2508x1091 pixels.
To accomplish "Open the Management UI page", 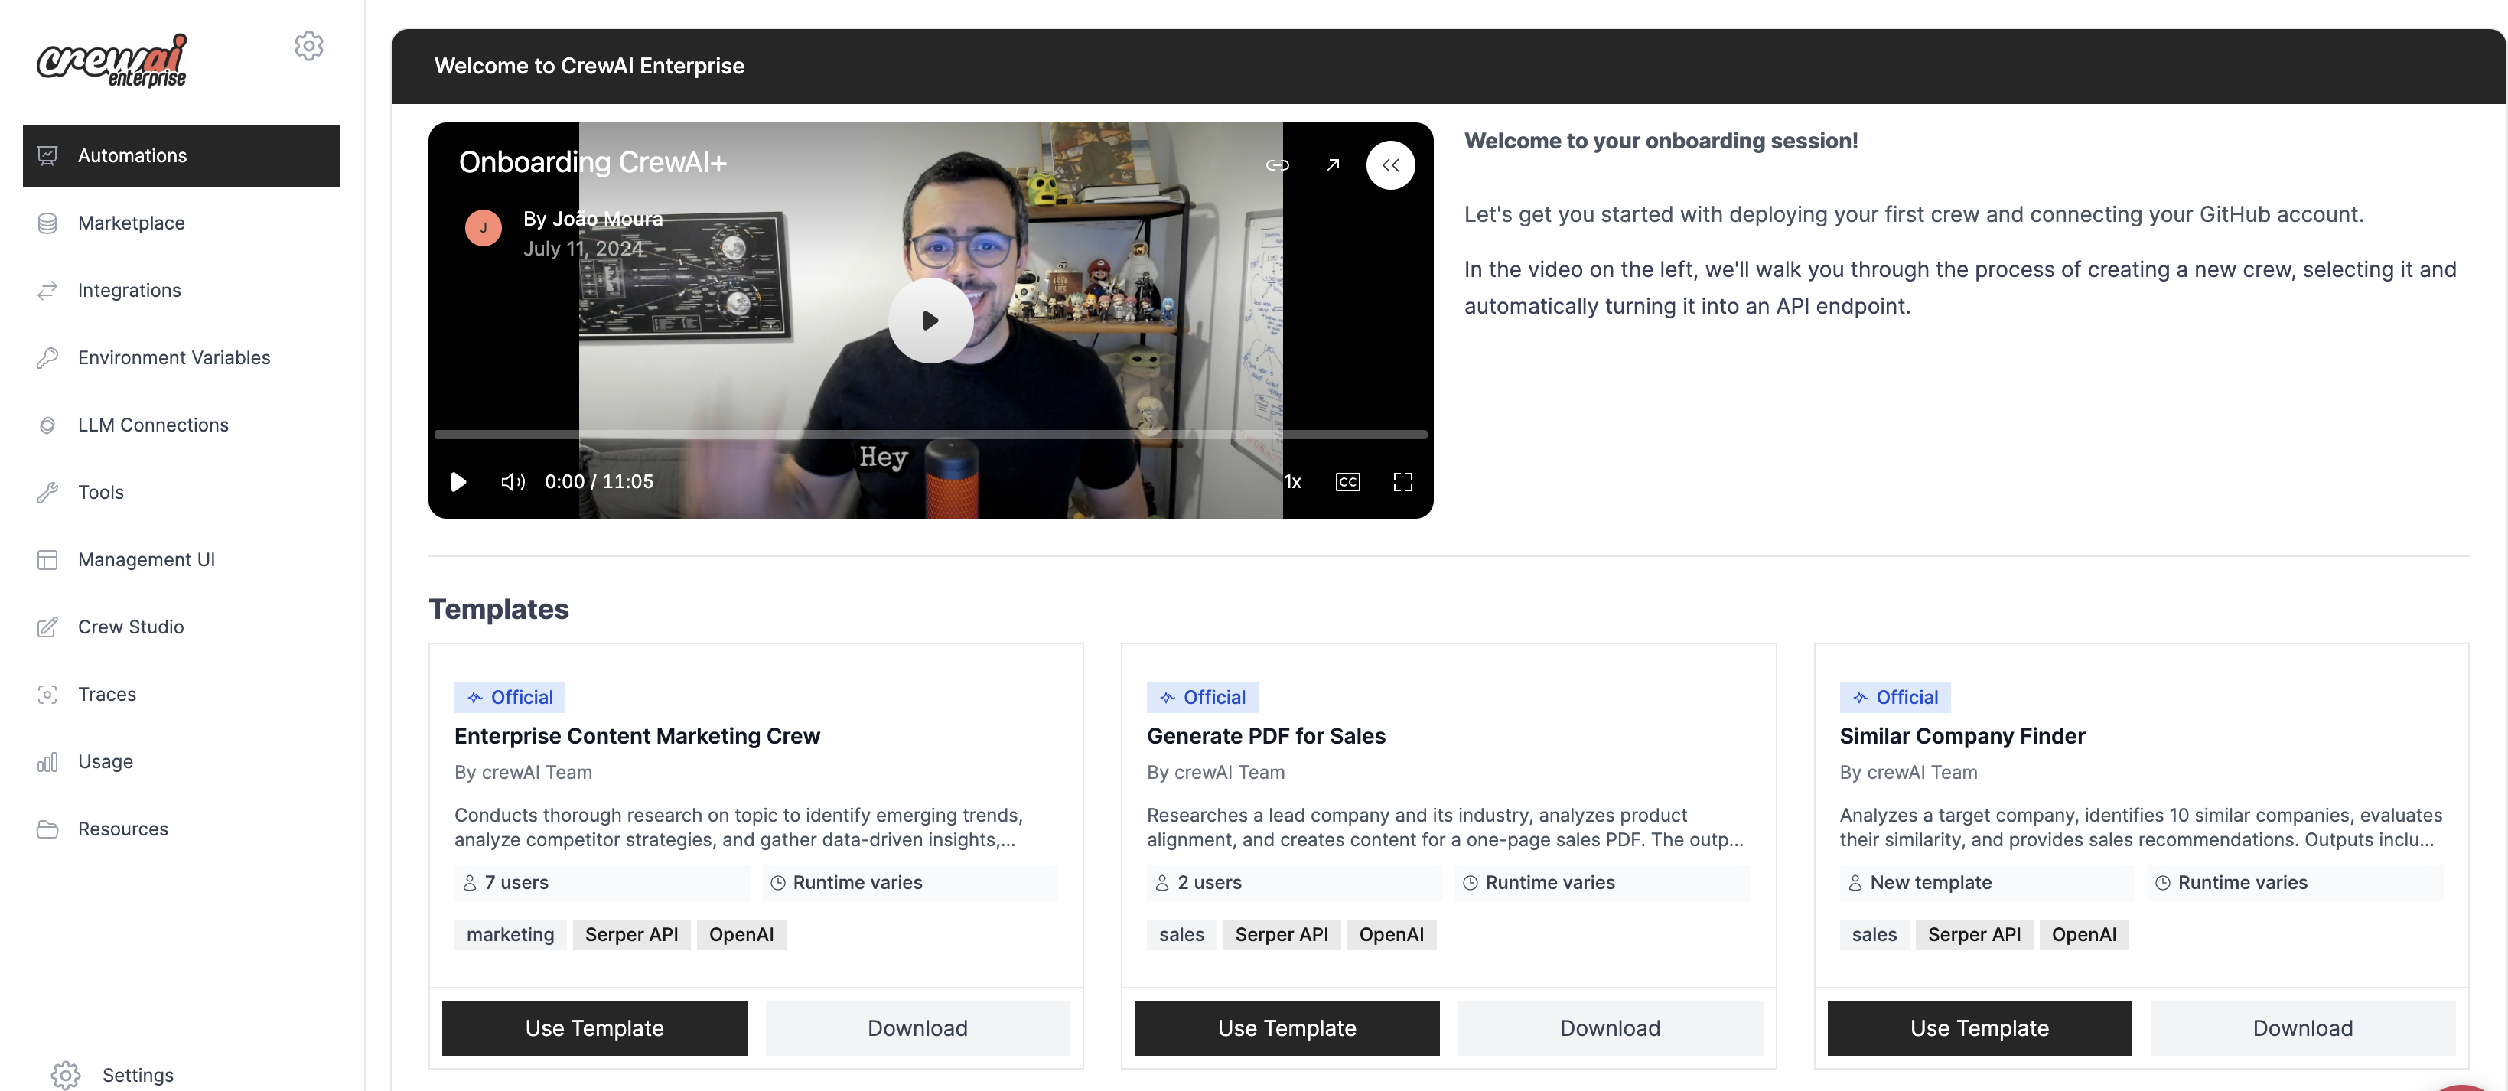I will [181, 559].
